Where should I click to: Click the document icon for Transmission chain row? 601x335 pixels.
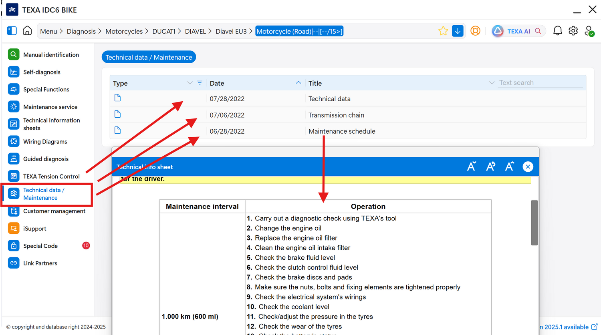(117, 114)
